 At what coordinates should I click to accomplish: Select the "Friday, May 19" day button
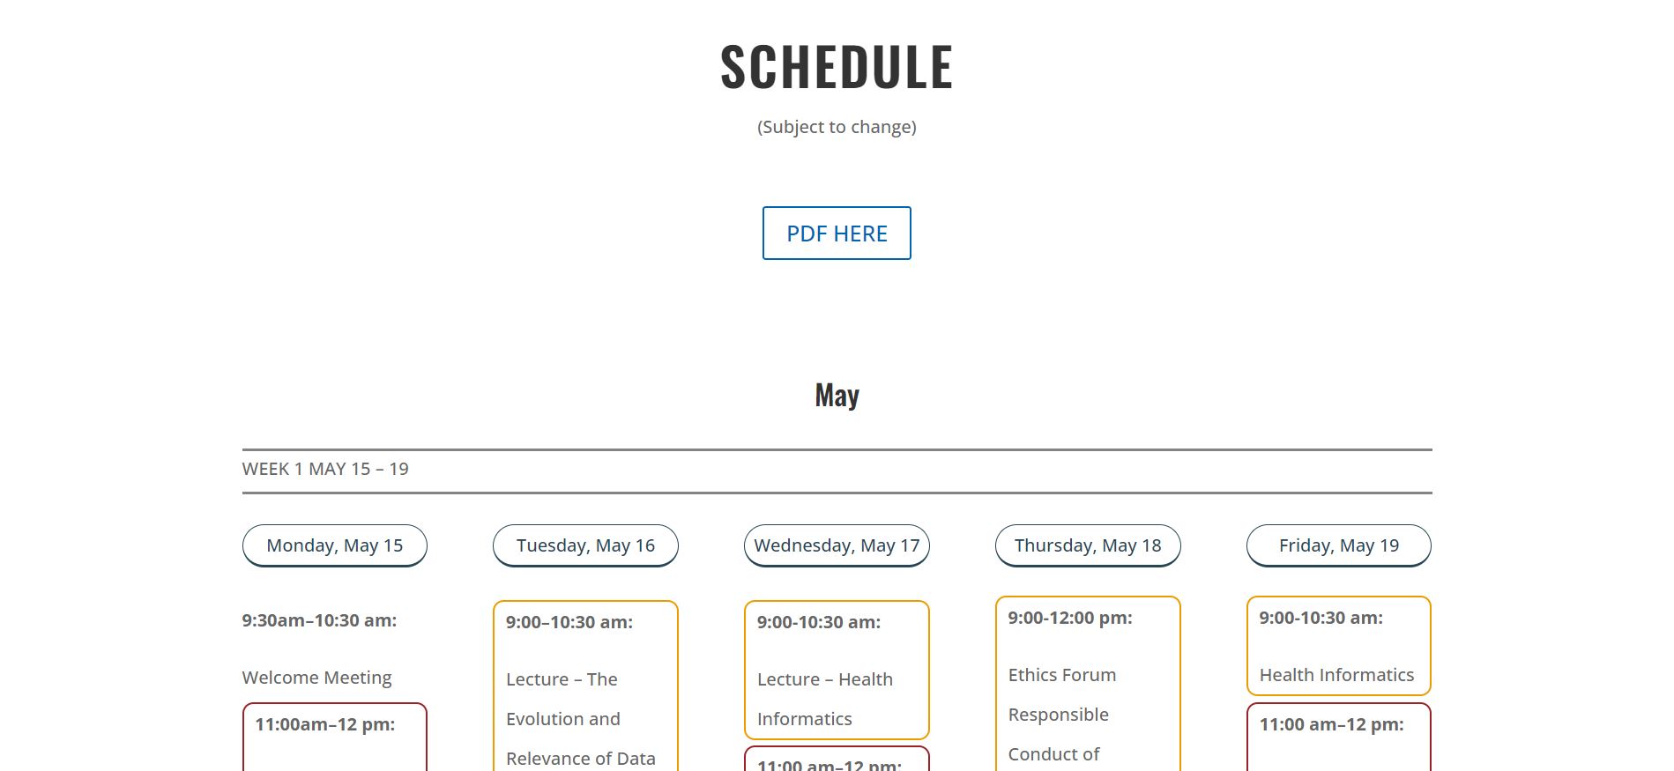[x=1338, y=545]
